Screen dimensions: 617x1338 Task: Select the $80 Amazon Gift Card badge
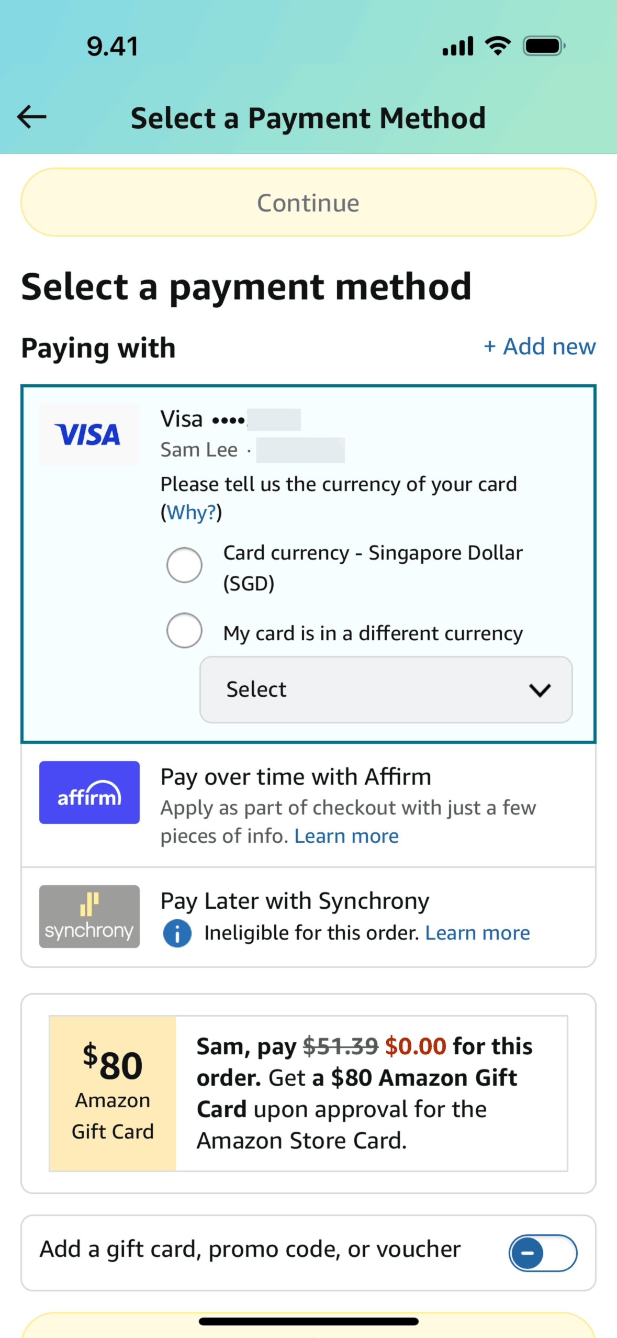pos(113,1093)
